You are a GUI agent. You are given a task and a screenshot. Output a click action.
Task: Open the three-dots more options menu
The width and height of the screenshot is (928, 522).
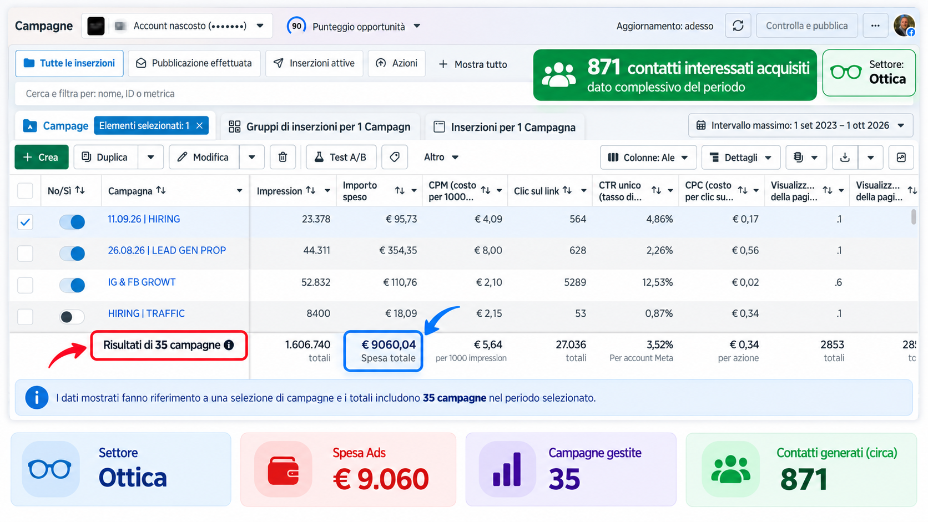[875, 26]
